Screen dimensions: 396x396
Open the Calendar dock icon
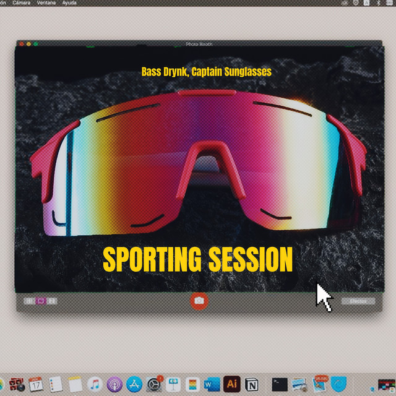[35, 384]
